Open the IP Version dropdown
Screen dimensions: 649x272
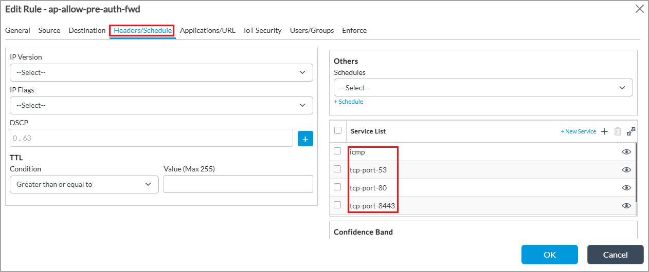coord(161,72)
